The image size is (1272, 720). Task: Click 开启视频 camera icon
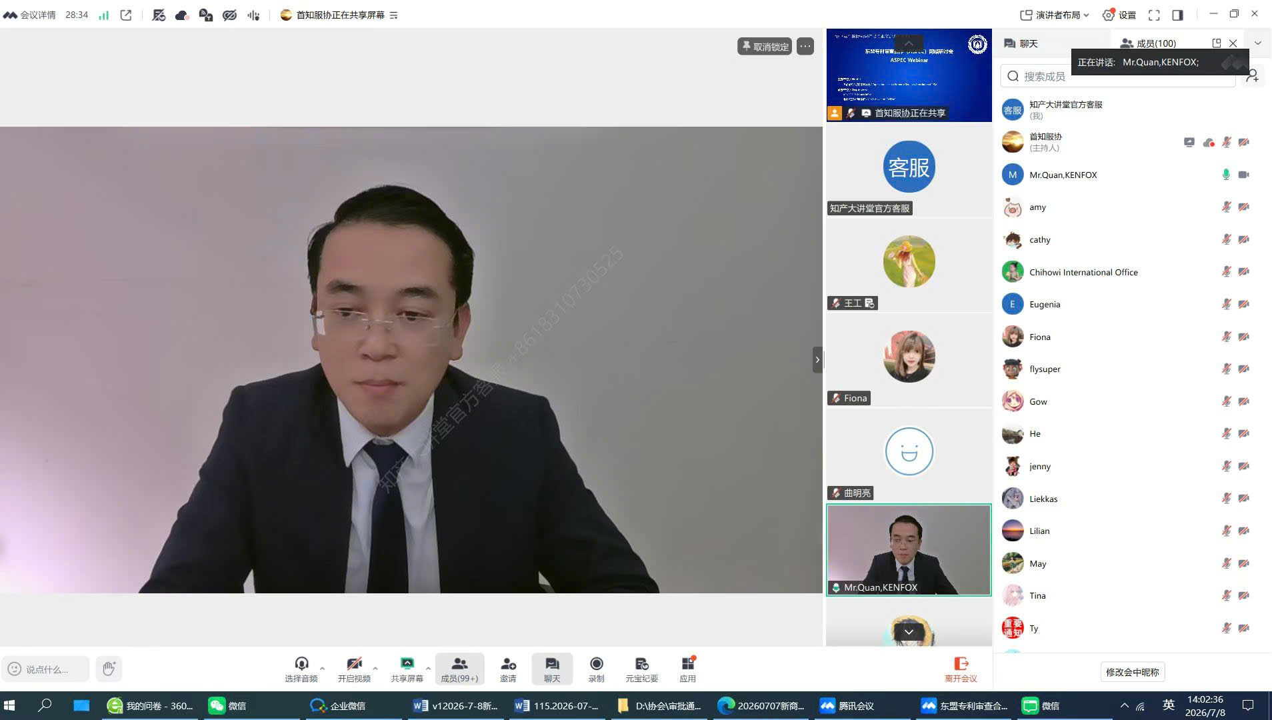tap(354, 664)
